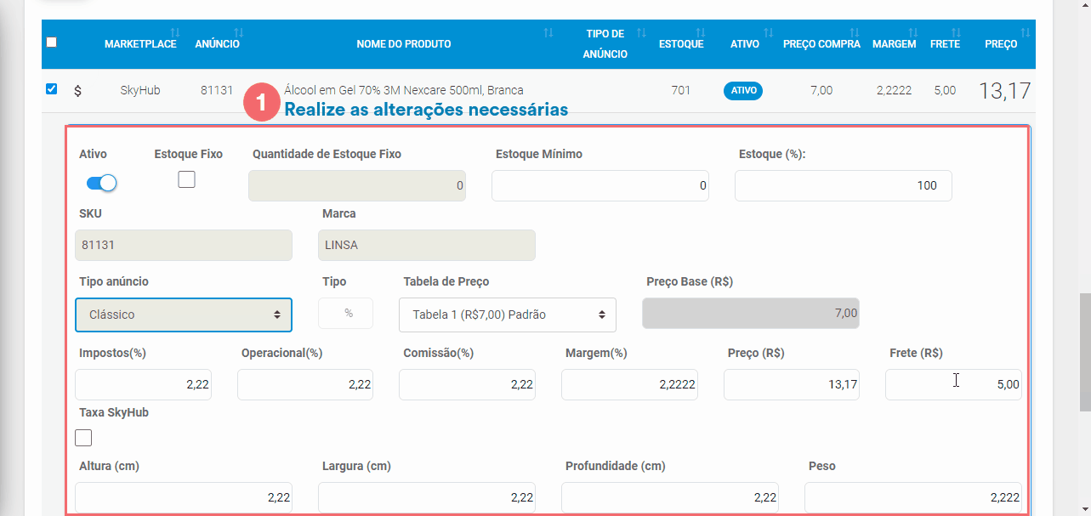Switch off the Ativo toggle in the form

101,183
